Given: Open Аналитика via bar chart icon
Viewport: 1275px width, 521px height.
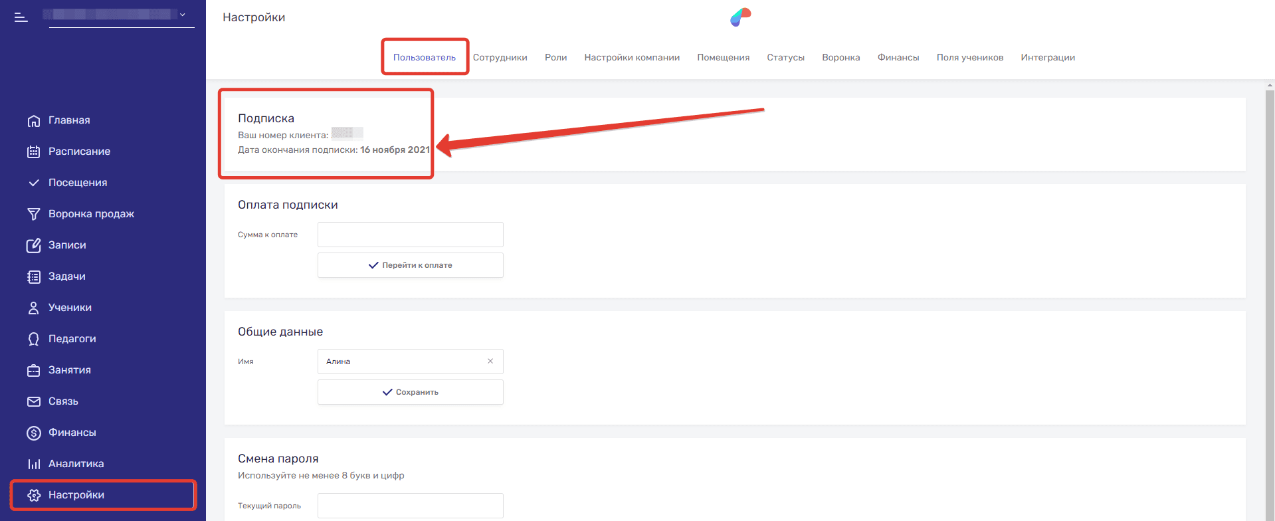Looking at the screenshot, I should 33,464.
